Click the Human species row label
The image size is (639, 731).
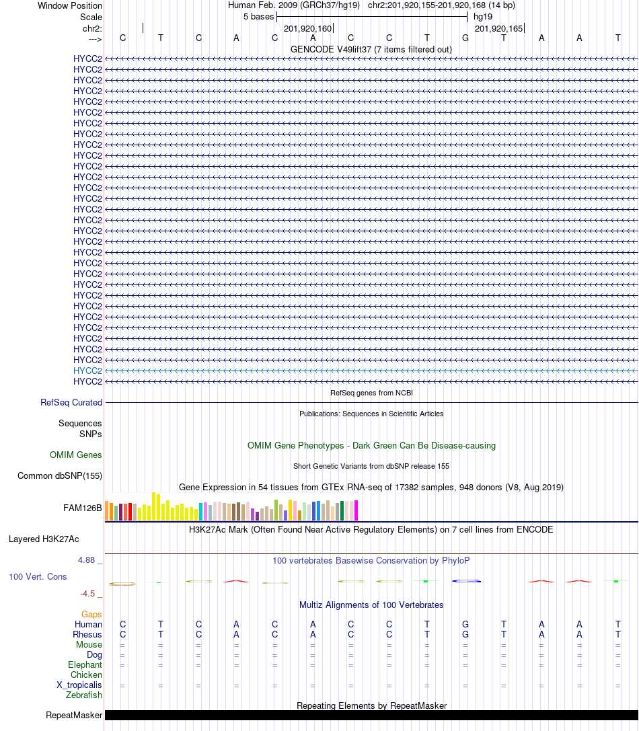88,624
